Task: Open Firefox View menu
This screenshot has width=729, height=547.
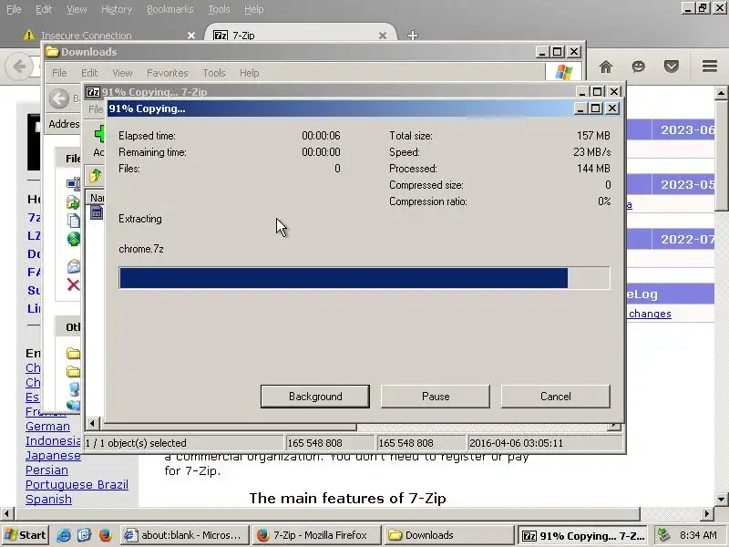Action: coord(77,9)
